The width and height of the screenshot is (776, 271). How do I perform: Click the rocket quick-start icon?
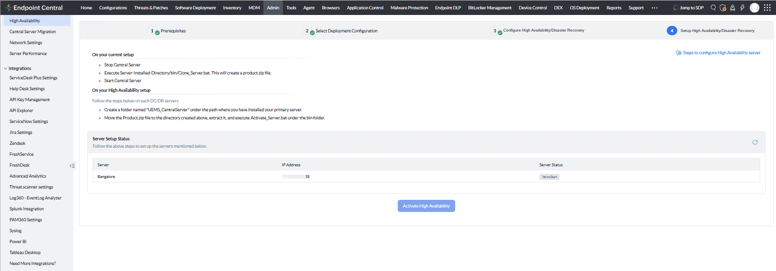coord(732,8)
